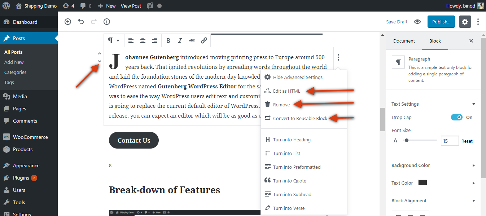Choose Turn into Subhead
This screenshot has height=216, width=486.
click(x=303, y=194)
